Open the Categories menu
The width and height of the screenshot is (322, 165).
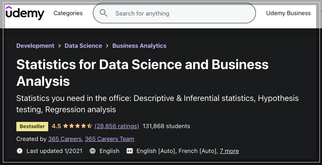(x=68, y=13)
